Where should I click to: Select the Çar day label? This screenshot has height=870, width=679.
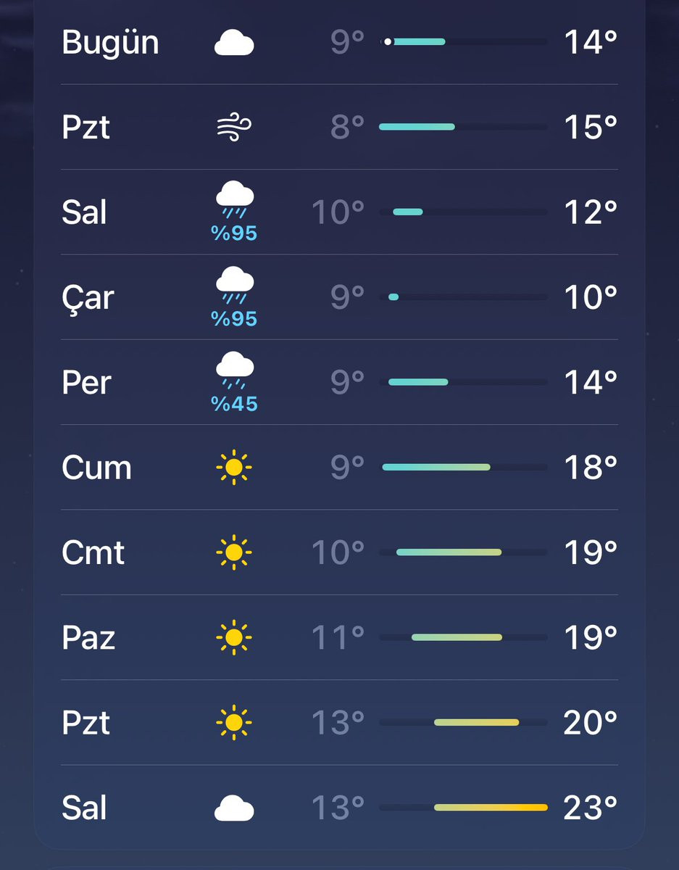click(88, 298)
